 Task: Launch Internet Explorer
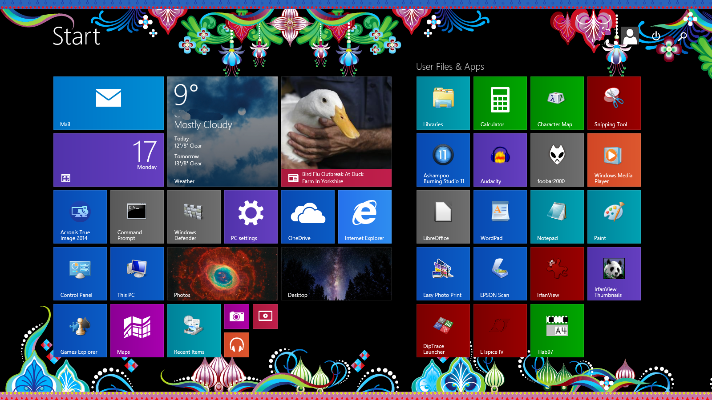[x=365, y=217]
